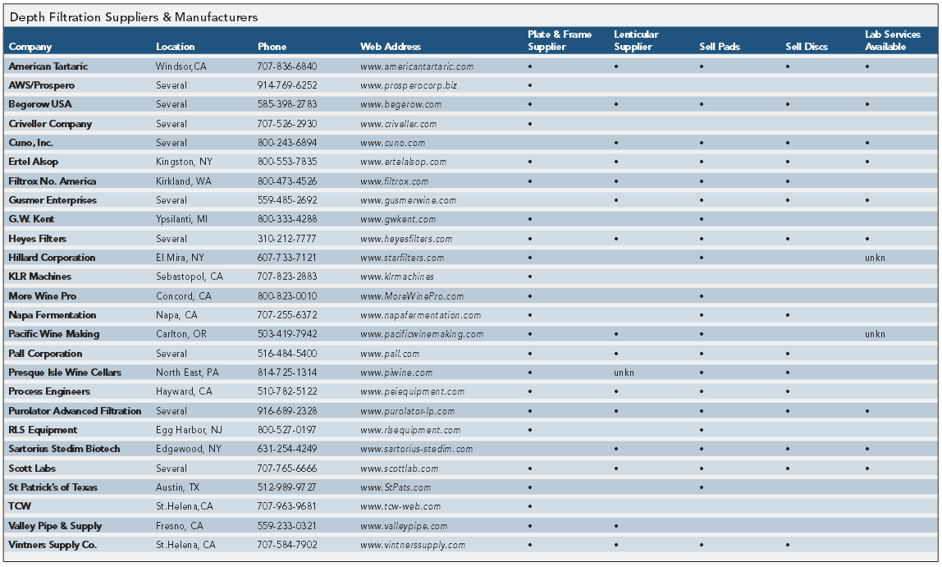Select the TCW company name
Viewport: 942px width, 567px height.
coord(20,506)
